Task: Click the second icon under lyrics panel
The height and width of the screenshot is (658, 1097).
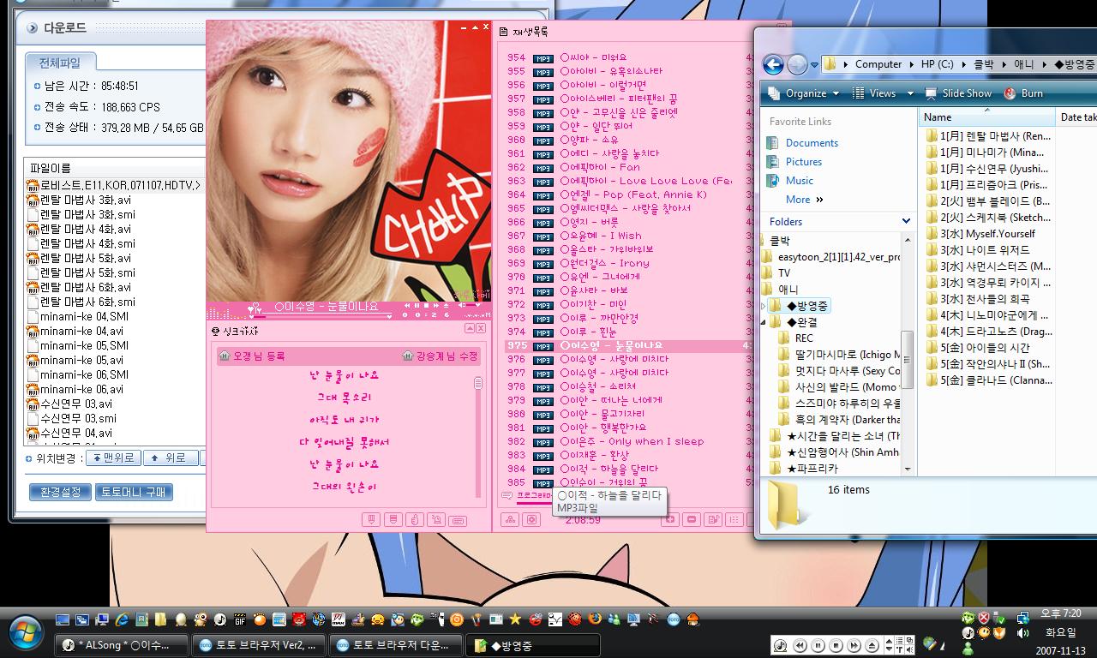Action: click(x=393, y=519)
